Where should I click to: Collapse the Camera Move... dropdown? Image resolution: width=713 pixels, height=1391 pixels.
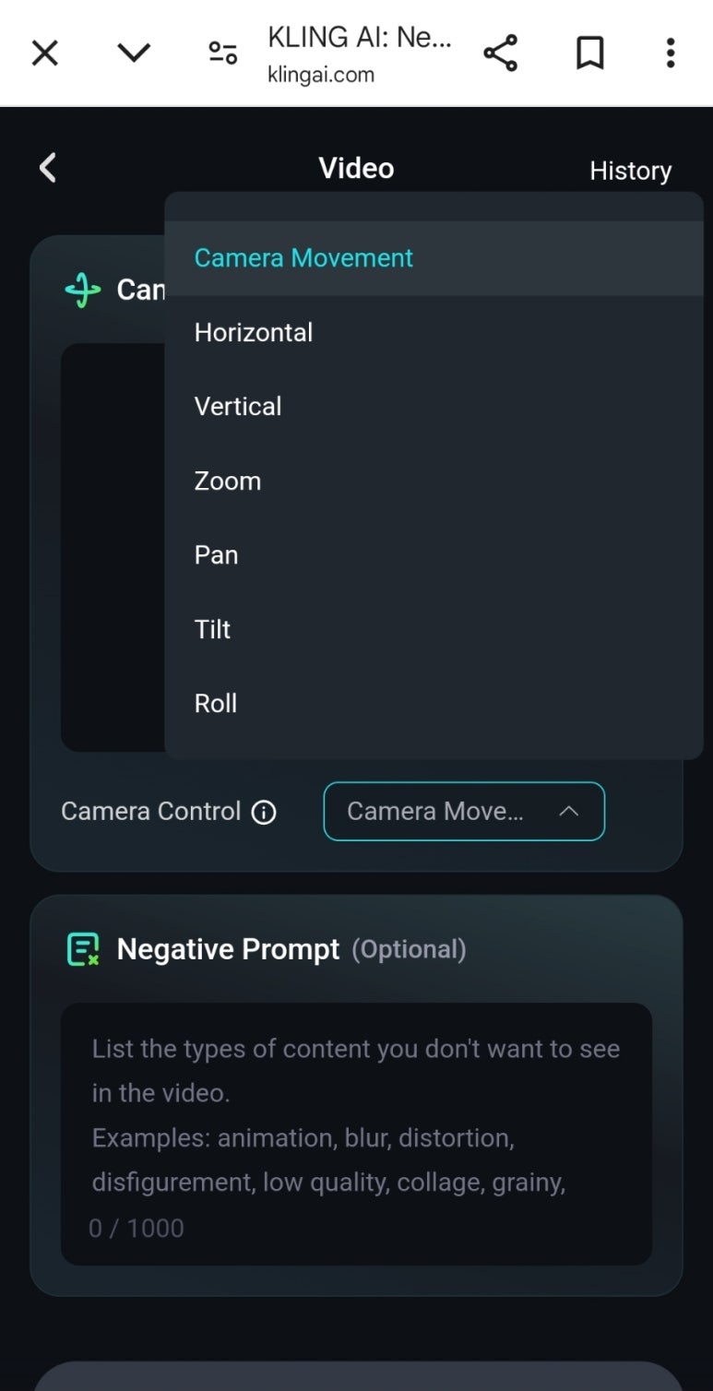pos(464,812)
